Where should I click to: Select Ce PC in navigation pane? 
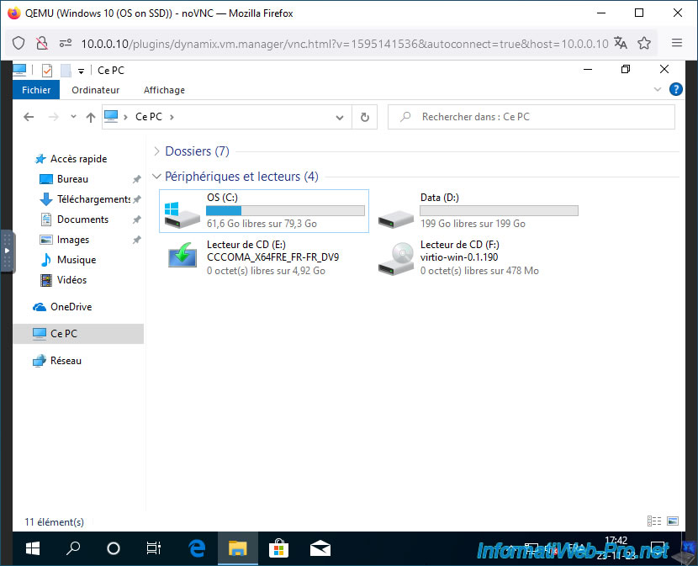(78, 334)
